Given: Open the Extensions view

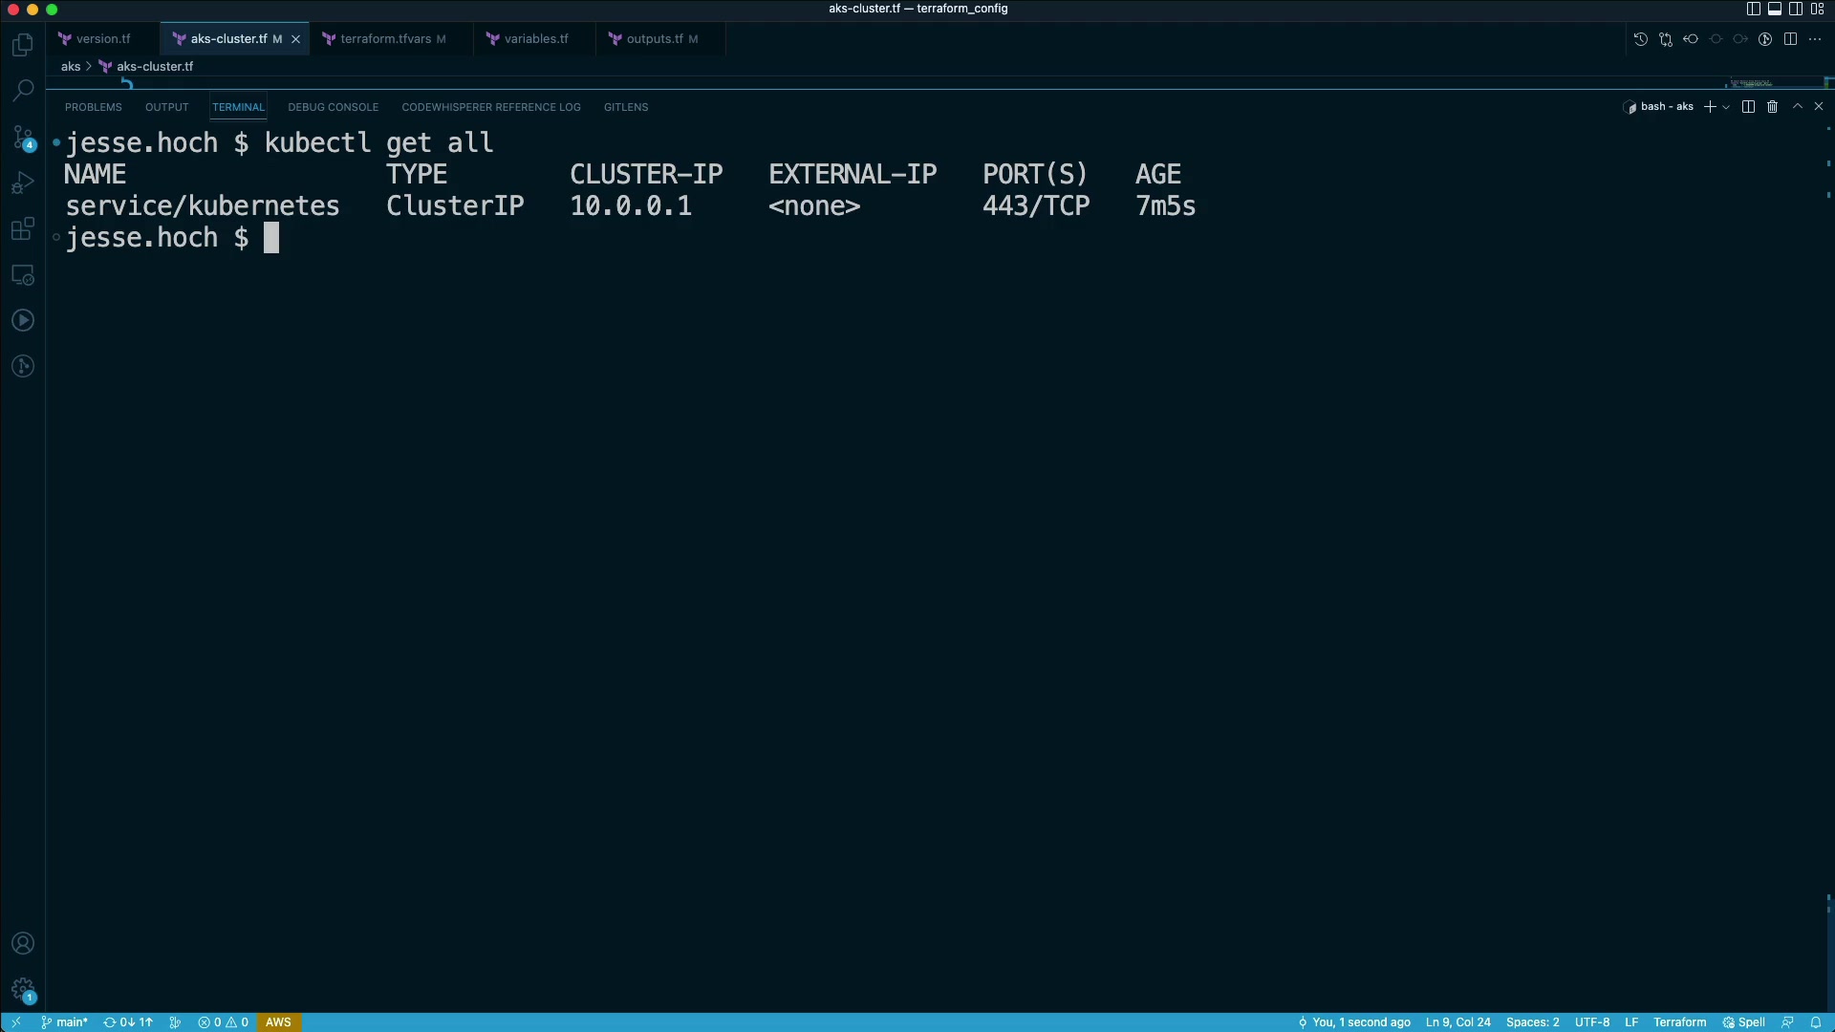Looking at the screenshot, I should [x=23, y=229].
